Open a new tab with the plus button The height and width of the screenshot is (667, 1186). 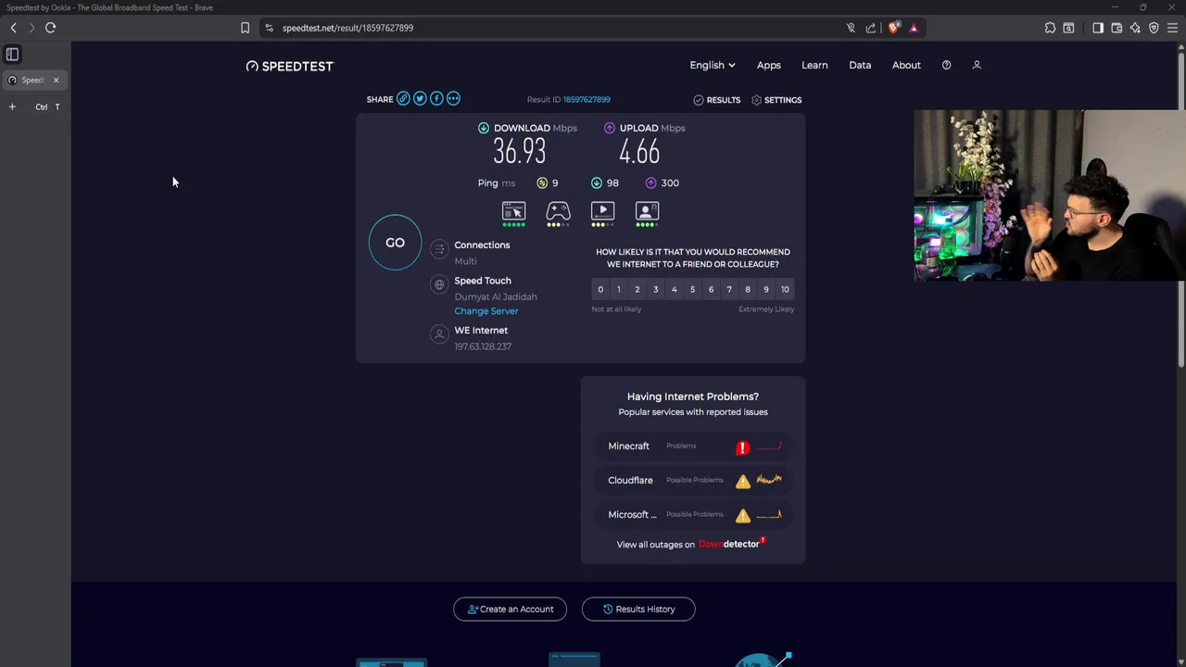pos(12,107)
